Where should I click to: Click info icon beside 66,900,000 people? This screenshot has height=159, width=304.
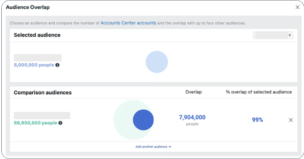pos(60,123)
